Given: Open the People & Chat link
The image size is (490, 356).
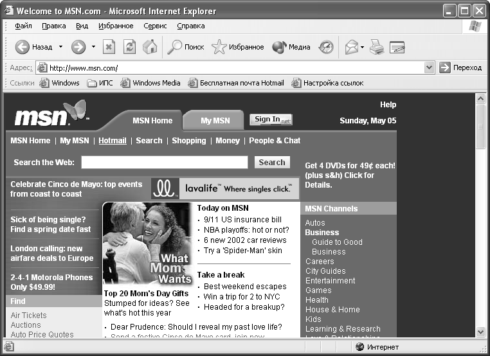Looking at the screenshot, I should [275, 141].
